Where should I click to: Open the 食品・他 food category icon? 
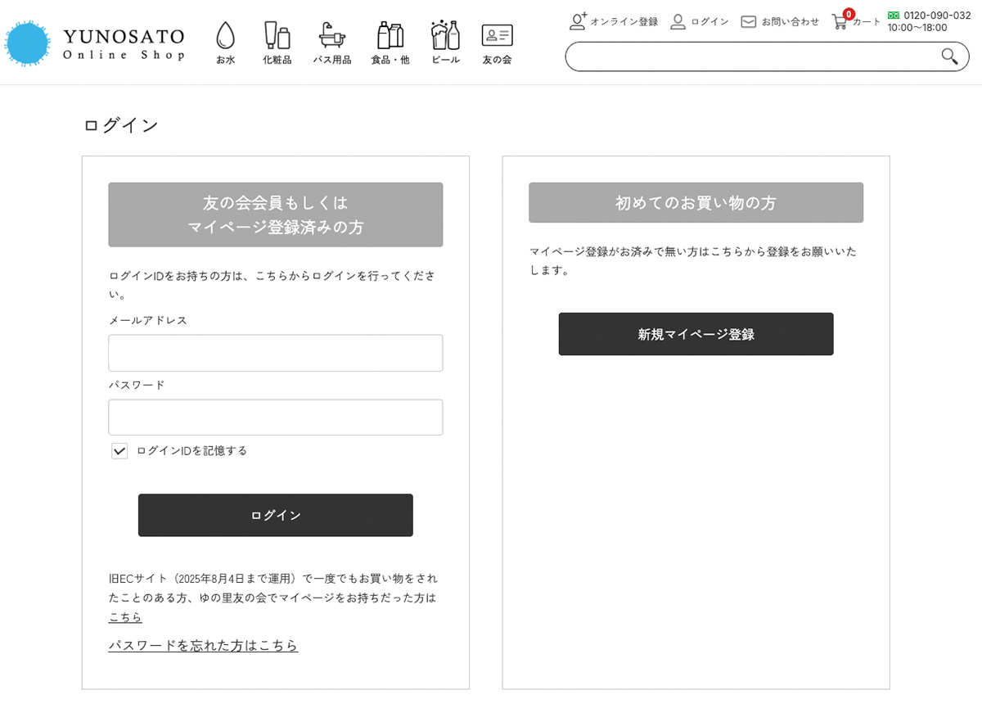390,35
